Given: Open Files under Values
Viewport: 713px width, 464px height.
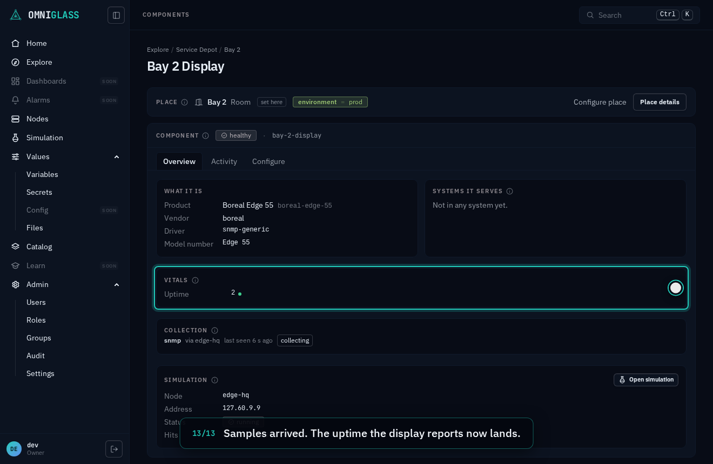Looking at the screenshot, I should point(35,228).
